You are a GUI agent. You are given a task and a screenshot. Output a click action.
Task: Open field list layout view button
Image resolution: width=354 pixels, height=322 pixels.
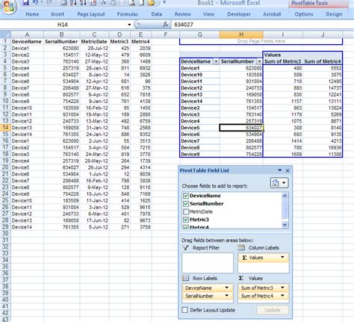tap(279, 183)
